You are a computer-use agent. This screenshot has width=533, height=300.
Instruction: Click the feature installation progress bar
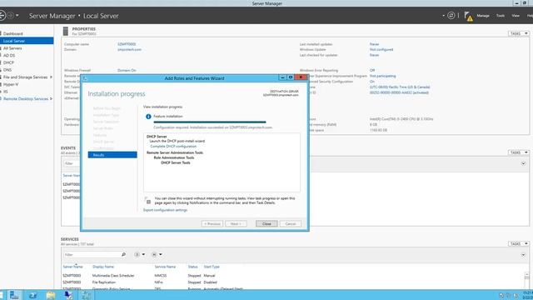coord(209,122)
